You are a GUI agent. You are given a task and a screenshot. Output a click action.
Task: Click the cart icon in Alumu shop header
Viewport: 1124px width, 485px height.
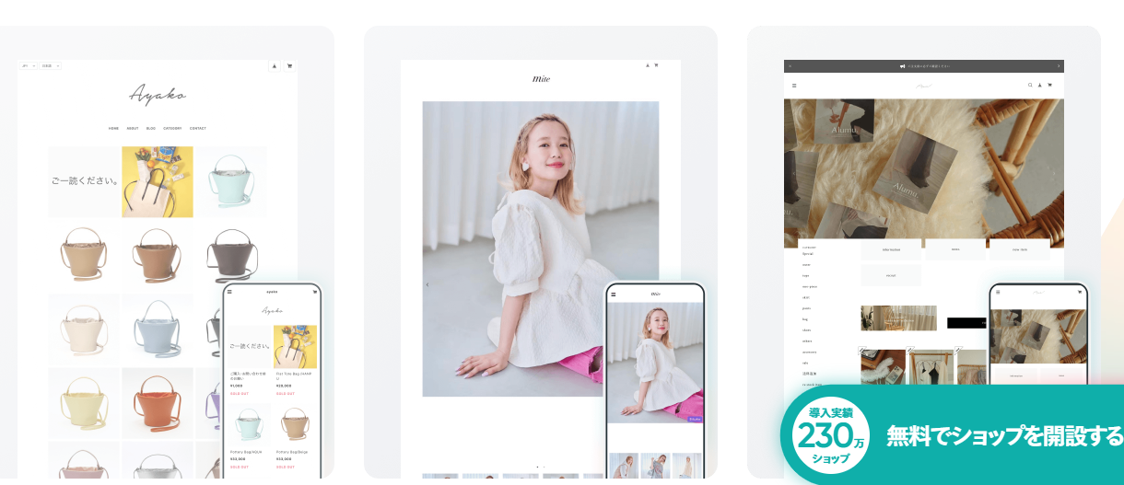click(1049, 86)
